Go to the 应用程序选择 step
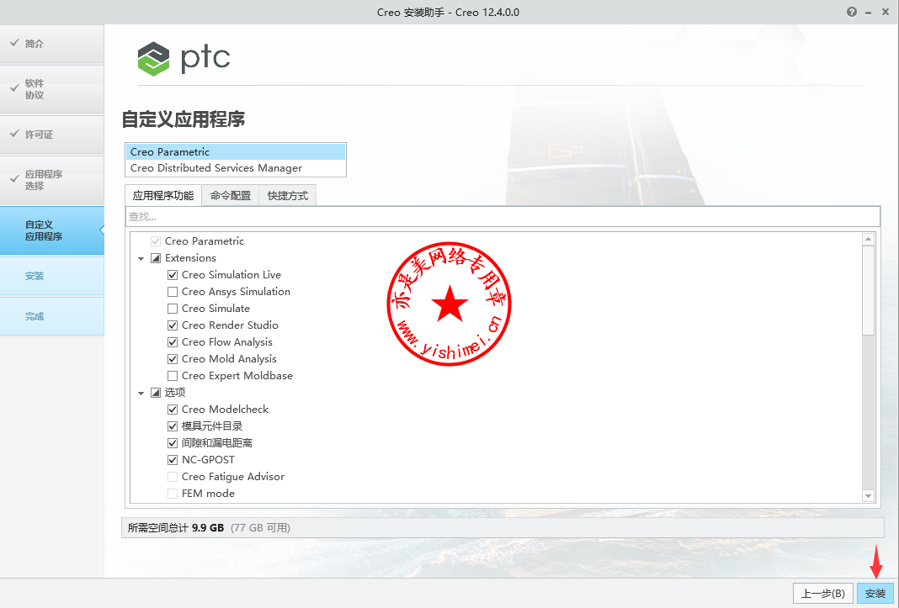Viewport: 899px width, 608px height. pos(51,180)
